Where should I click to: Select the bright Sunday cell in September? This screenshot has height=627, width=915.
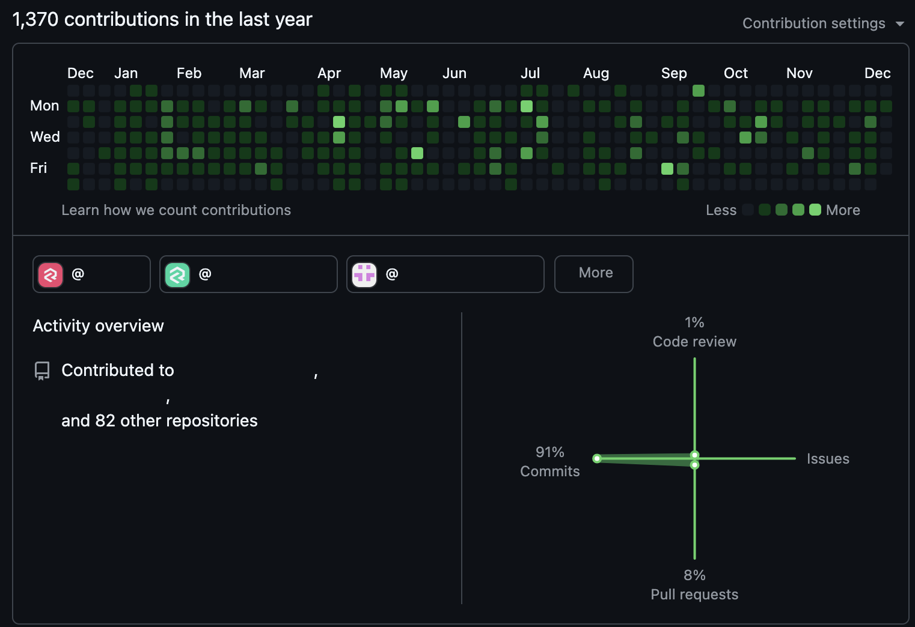coord(699,91)
